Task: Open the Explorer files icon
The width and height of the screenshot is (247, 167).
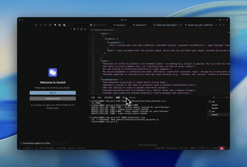Action: [36, 25]
